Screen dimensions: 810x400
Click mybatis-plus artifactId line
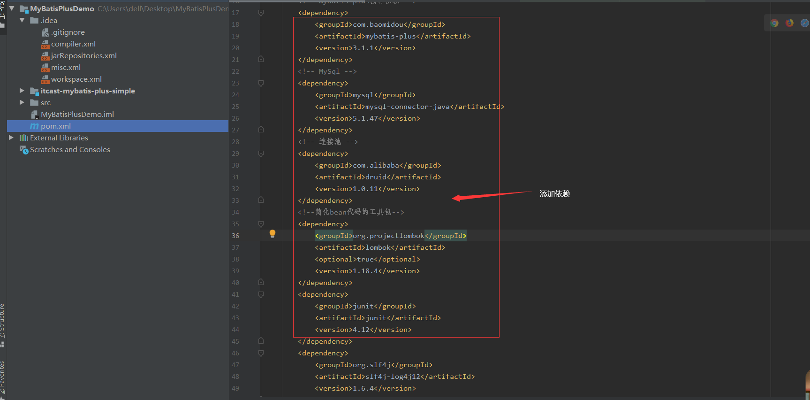(393, 36)
